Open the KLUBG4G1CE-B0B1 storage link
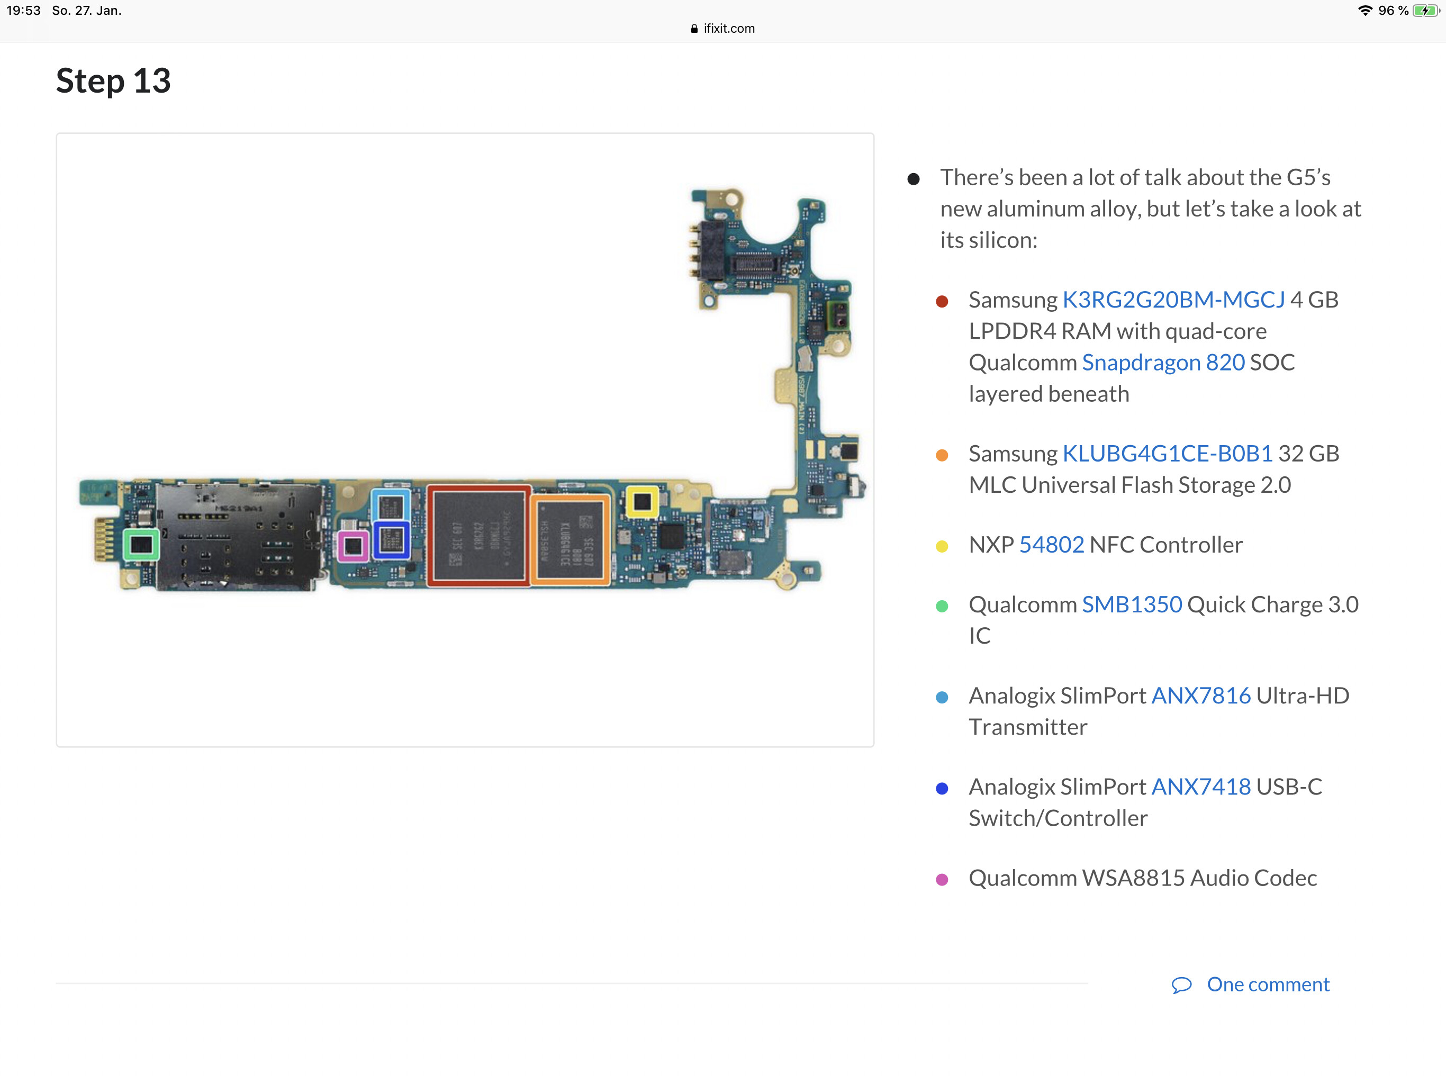The width and height of the screenshot is (1446, 1084). coord(1168,453)
